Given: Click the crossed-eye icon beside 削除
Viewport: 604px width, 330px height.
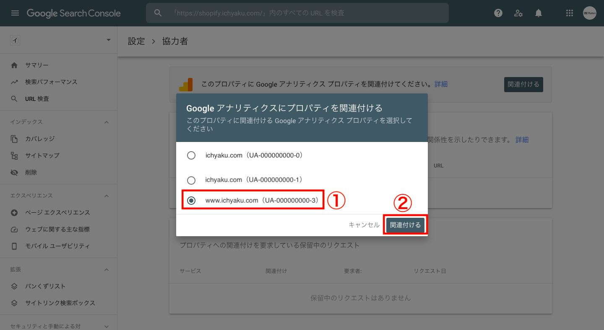Looking at the screenshot, I should 14,173.
